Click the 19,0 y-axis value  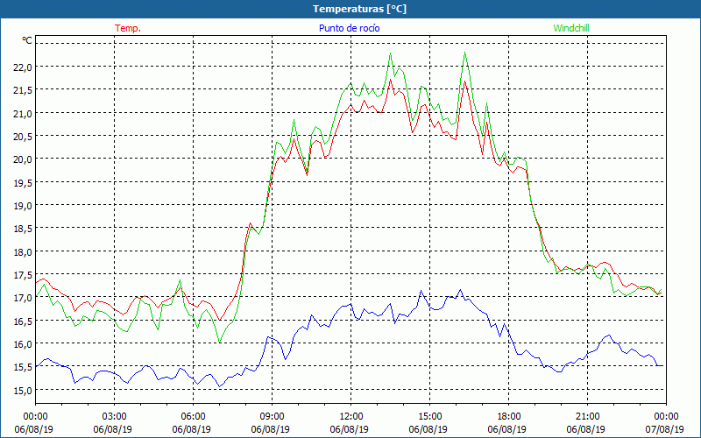pyautogui.click(x=22, y=206)
